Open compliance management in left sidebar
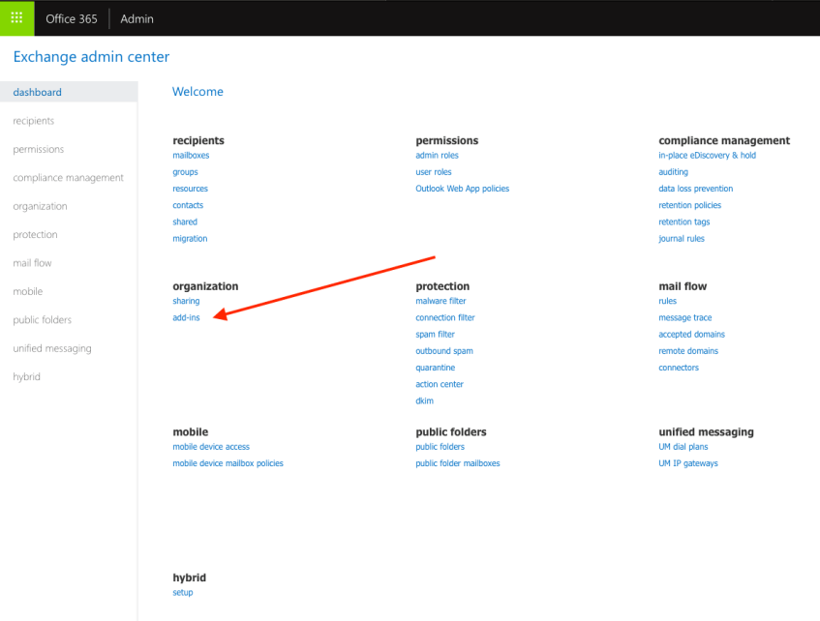The width and height of the screenshot is (820, 621). coord(68,178)
